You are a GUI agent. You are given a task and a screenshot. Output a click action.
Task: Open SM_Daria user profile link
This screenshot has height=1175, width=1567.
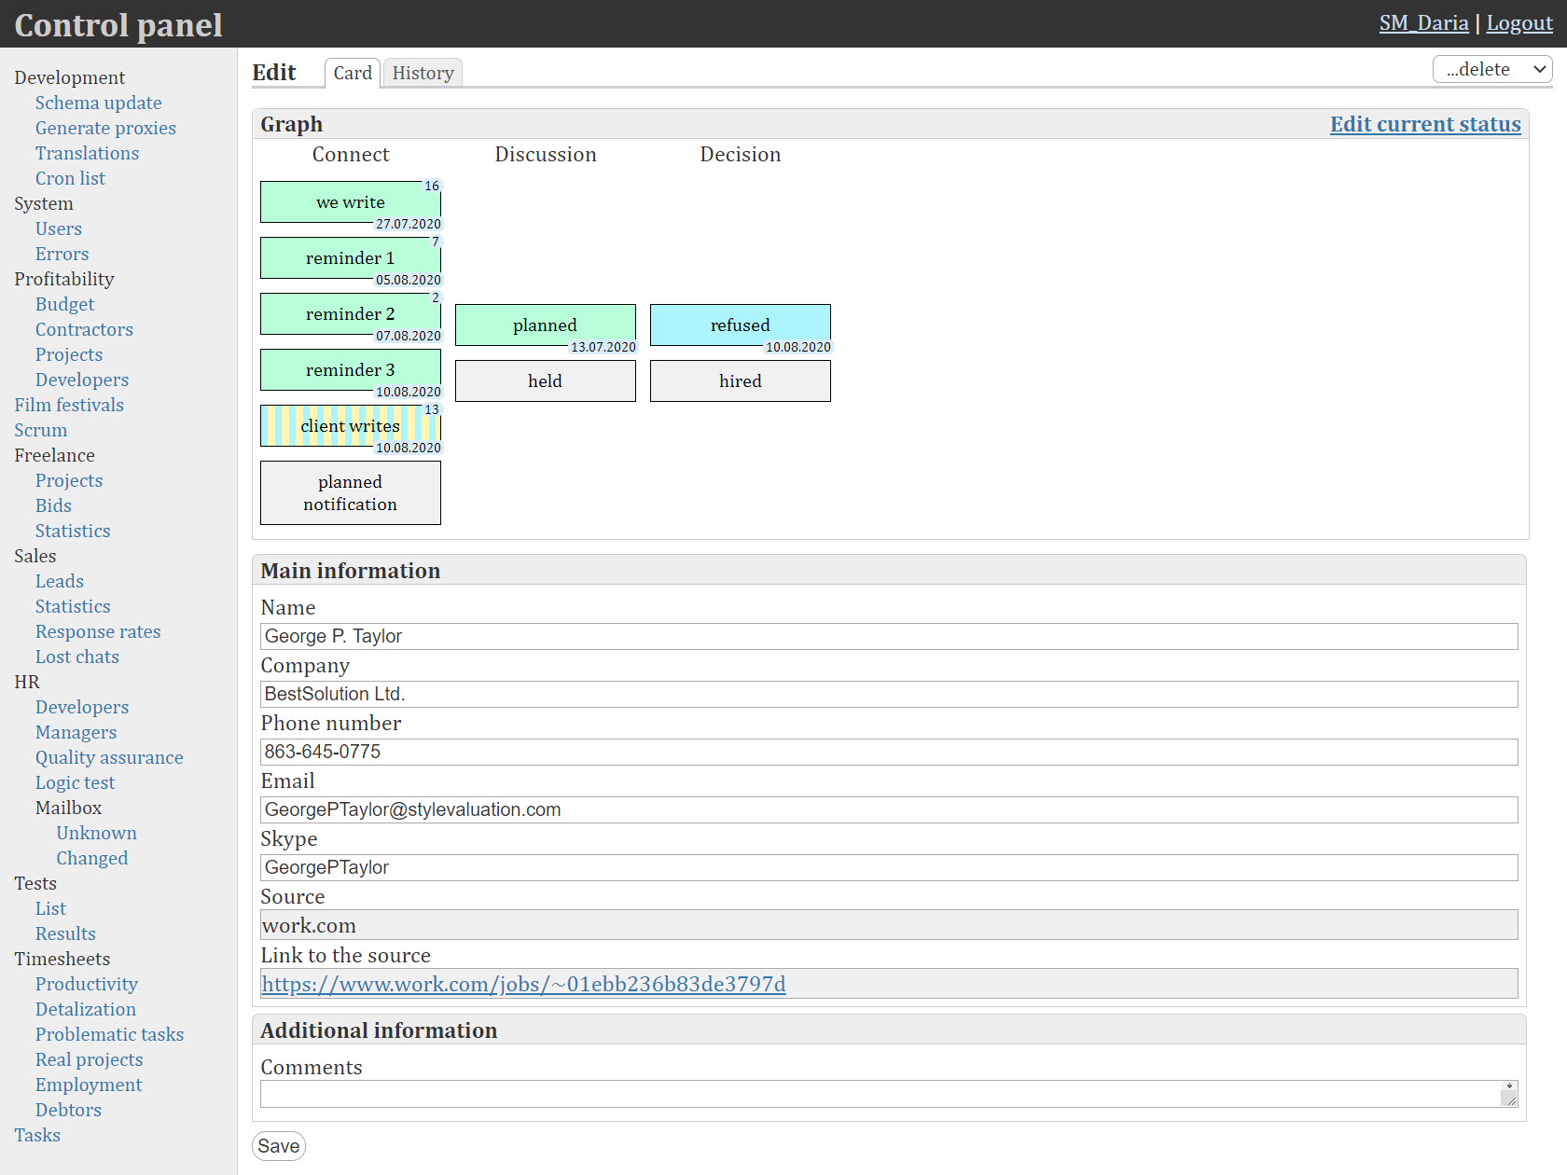tap(1423, 23)
